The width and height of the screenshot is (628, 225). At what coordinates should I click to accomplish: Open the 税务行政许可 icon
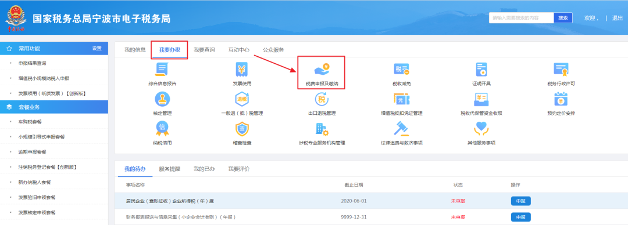pos(561,70)
